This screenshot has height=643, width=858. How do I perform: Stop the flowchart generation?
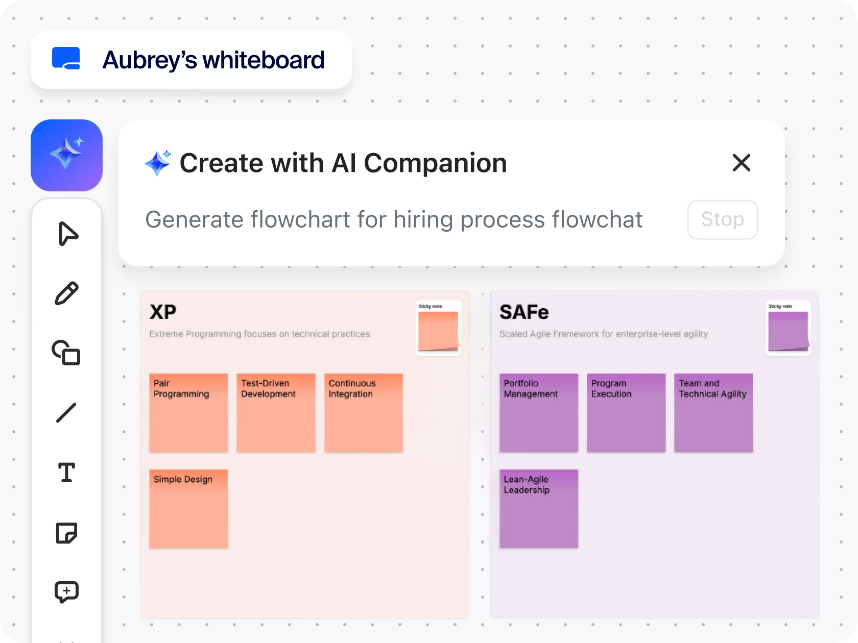click(722, 219)
